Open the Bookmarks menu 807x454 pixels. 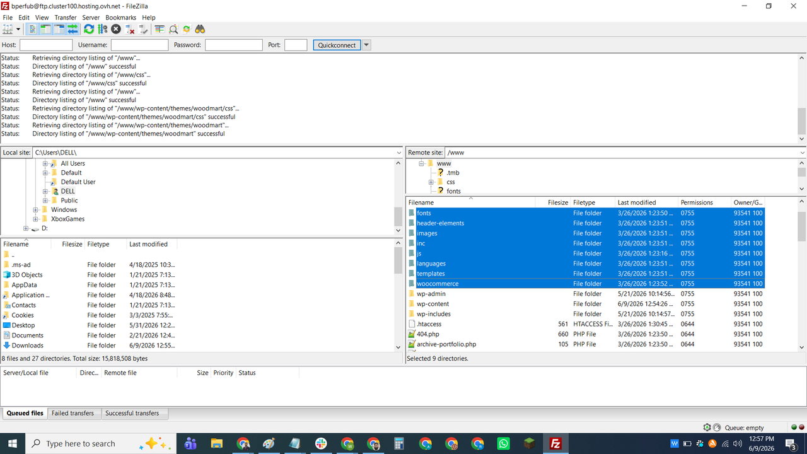point(120,18)
